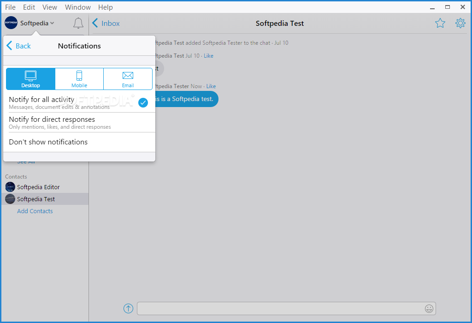Click the Softpedia Test chat title
The image size is (472, 323).
[x=280, y=23]
